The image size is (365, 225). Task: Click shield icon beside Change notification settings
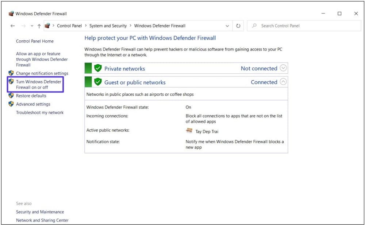pos(11,73)
